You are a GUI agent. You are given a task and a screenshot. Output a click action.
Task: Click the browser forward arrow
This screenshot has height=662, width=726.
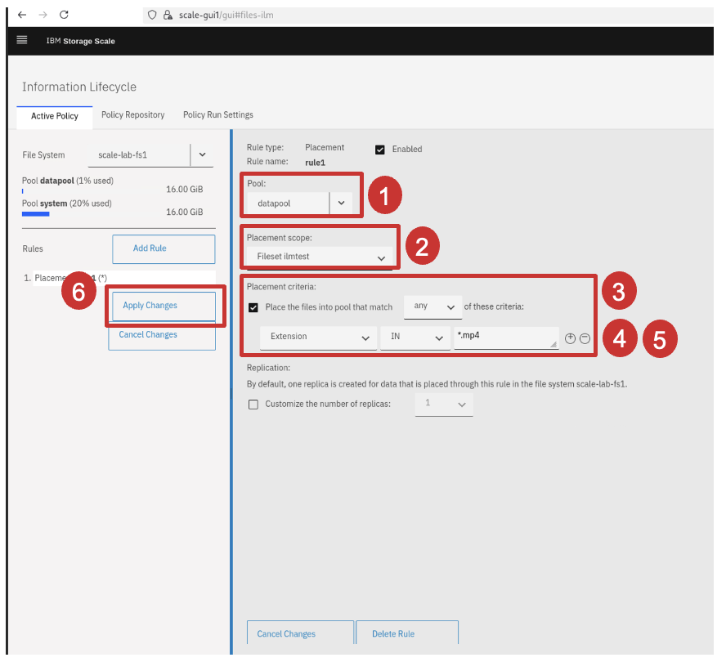click(43, 15)
